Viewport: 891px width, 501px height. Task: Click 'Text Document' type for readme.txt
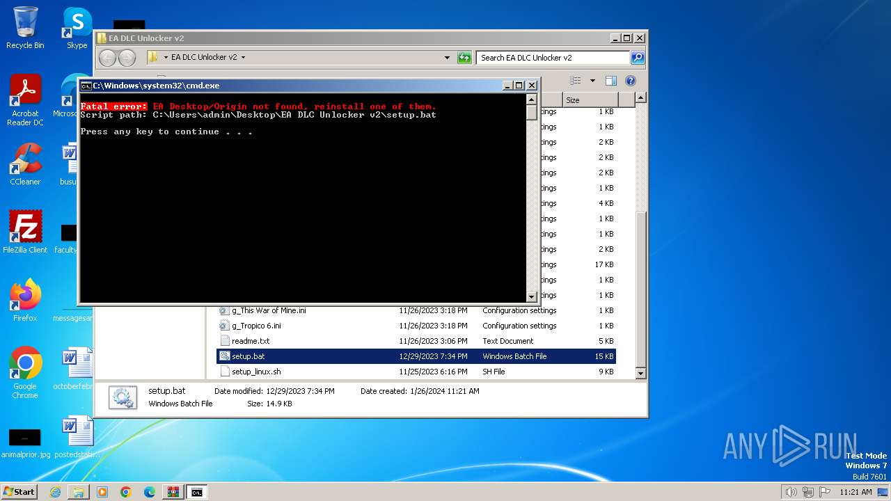[x=508, y=341]
